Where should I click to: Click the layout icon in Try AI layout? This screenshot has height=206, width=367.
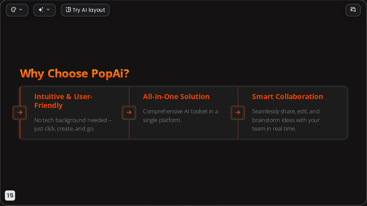[x=68, y=9]
